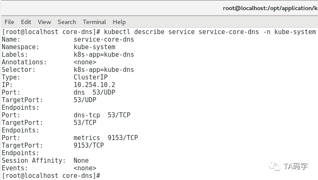Open the Terminal menu

(94, 22)
